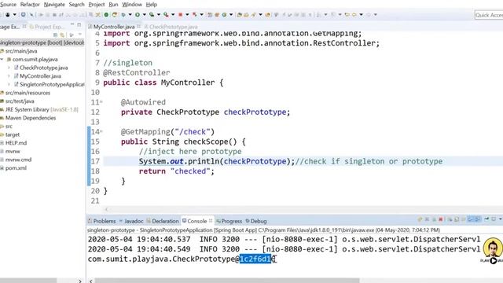Viewport: 503px width, 283px height.
Task: Open the Run button dropdown arrow
Action: 144,15
